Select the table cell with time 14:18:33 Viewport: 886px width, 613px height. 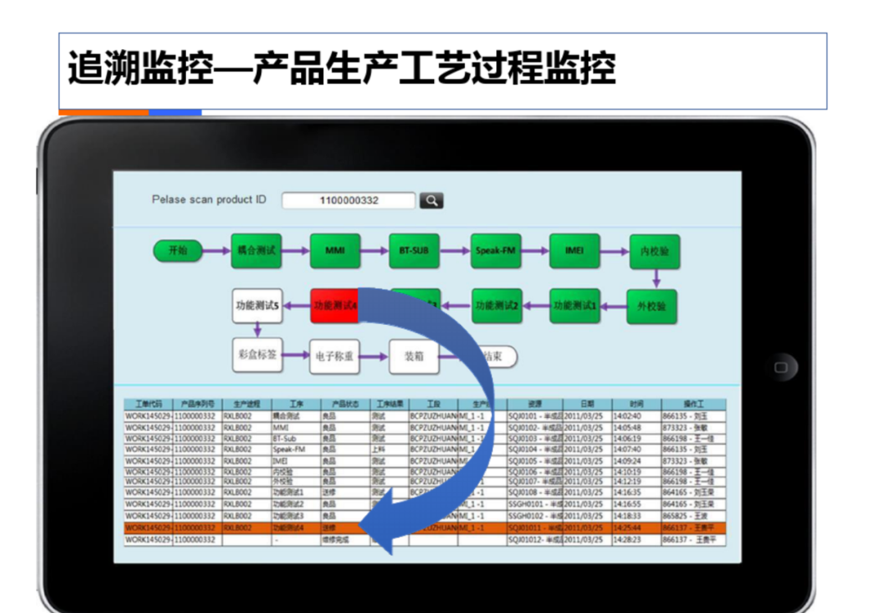tap(637, 516)
